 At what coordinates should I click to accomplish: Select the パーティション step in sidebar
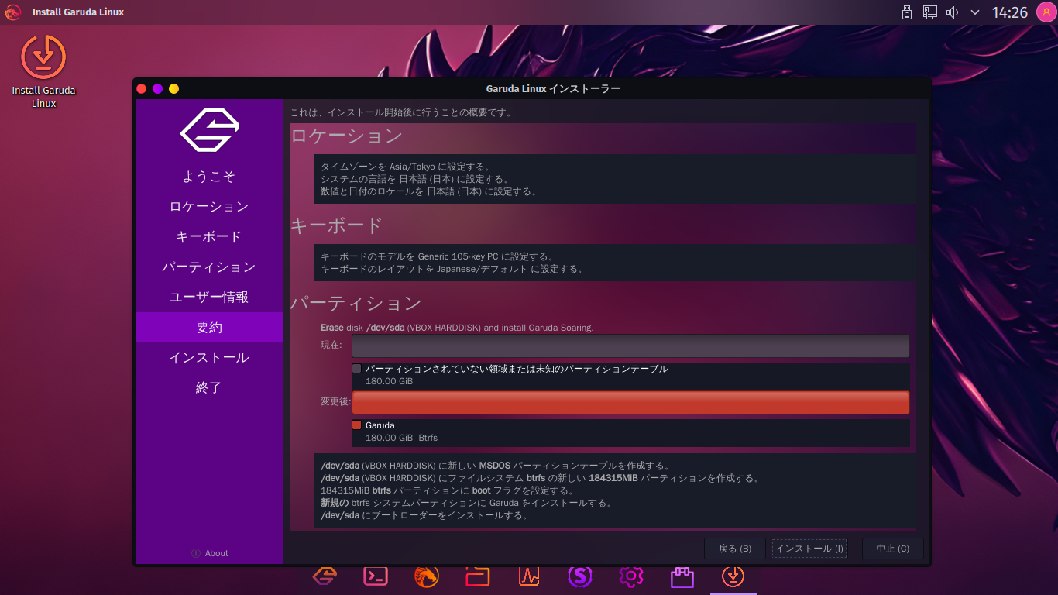pos(209,267)
